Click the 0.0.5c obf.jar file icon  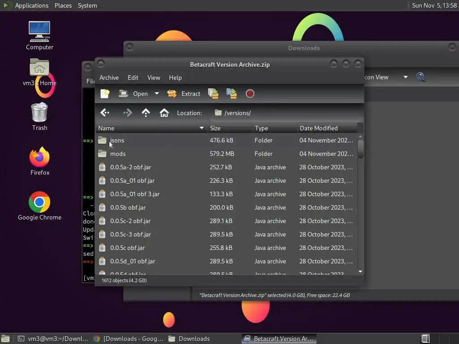click(x=102, y=248)
